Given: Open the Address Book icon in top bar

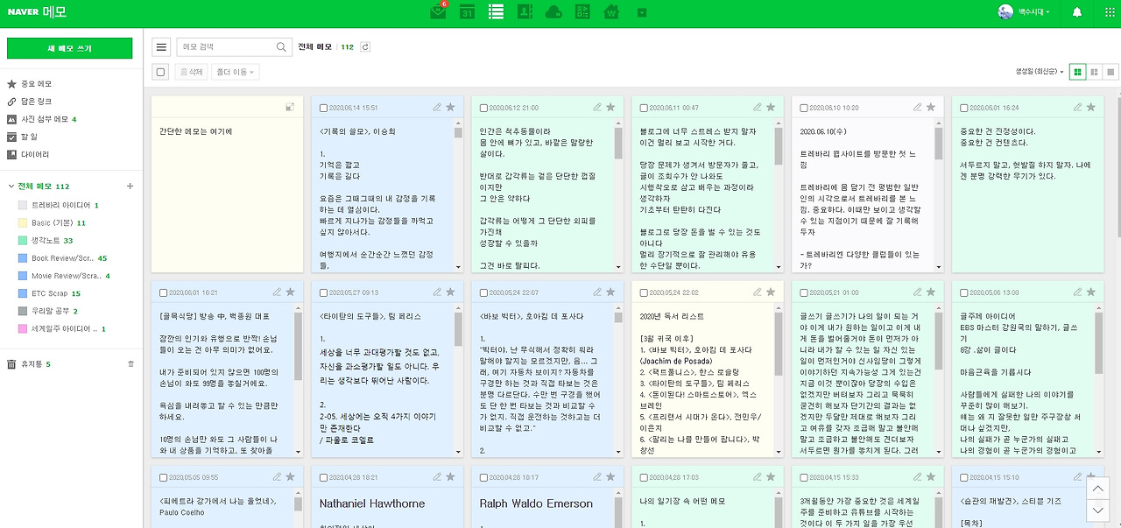Looking at the screenshot, I should [525, 11].
